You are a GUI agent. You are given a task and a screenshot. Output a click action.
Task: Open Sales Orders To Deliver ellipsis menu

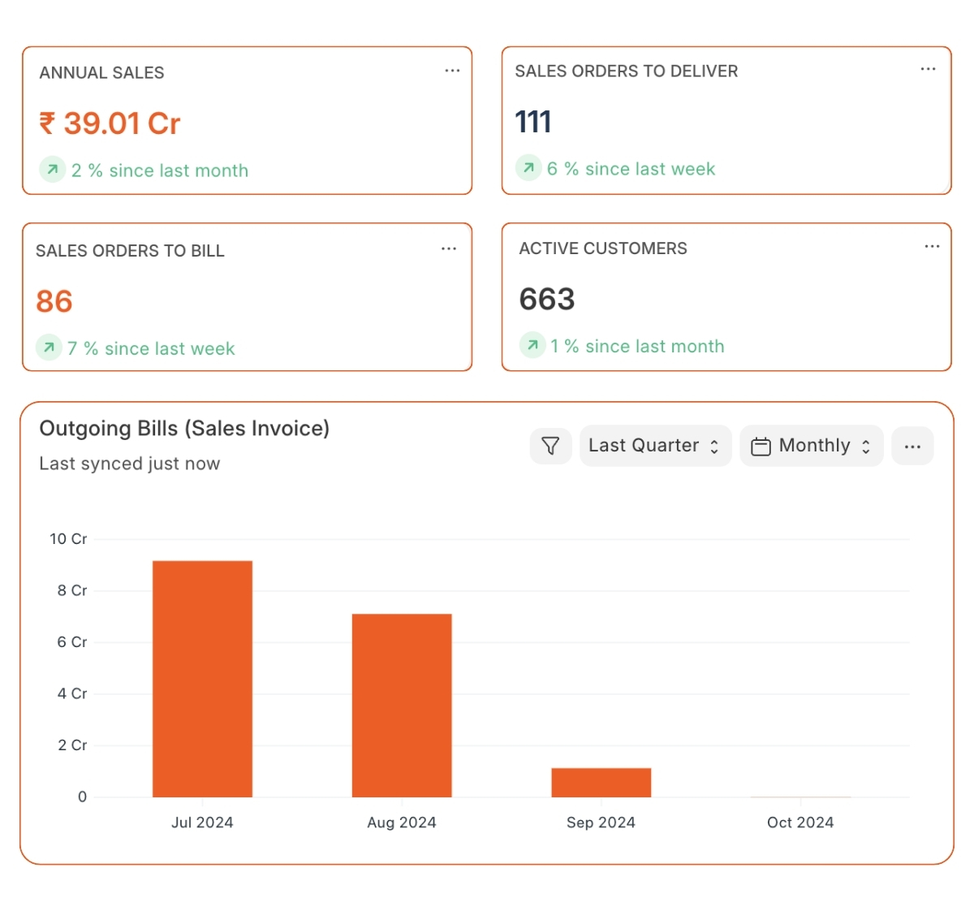928,70
